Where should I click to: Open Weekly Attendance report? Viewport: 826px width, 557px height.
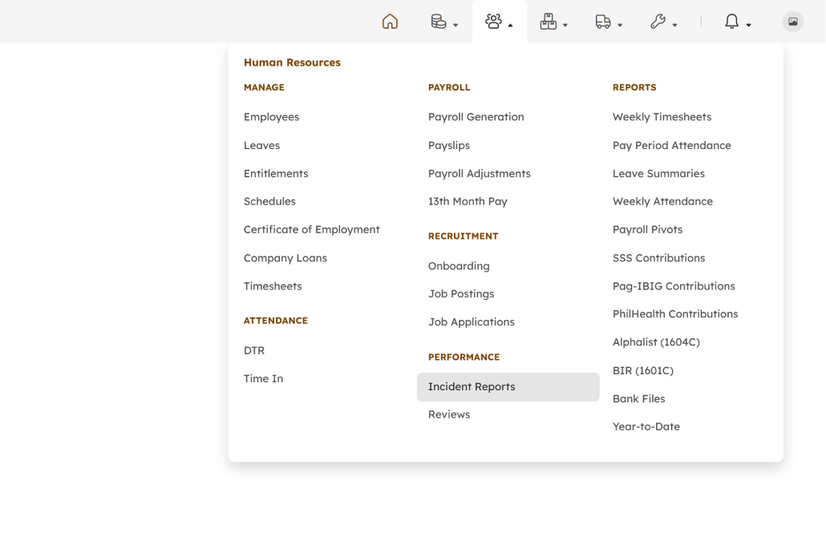(662, 201)
